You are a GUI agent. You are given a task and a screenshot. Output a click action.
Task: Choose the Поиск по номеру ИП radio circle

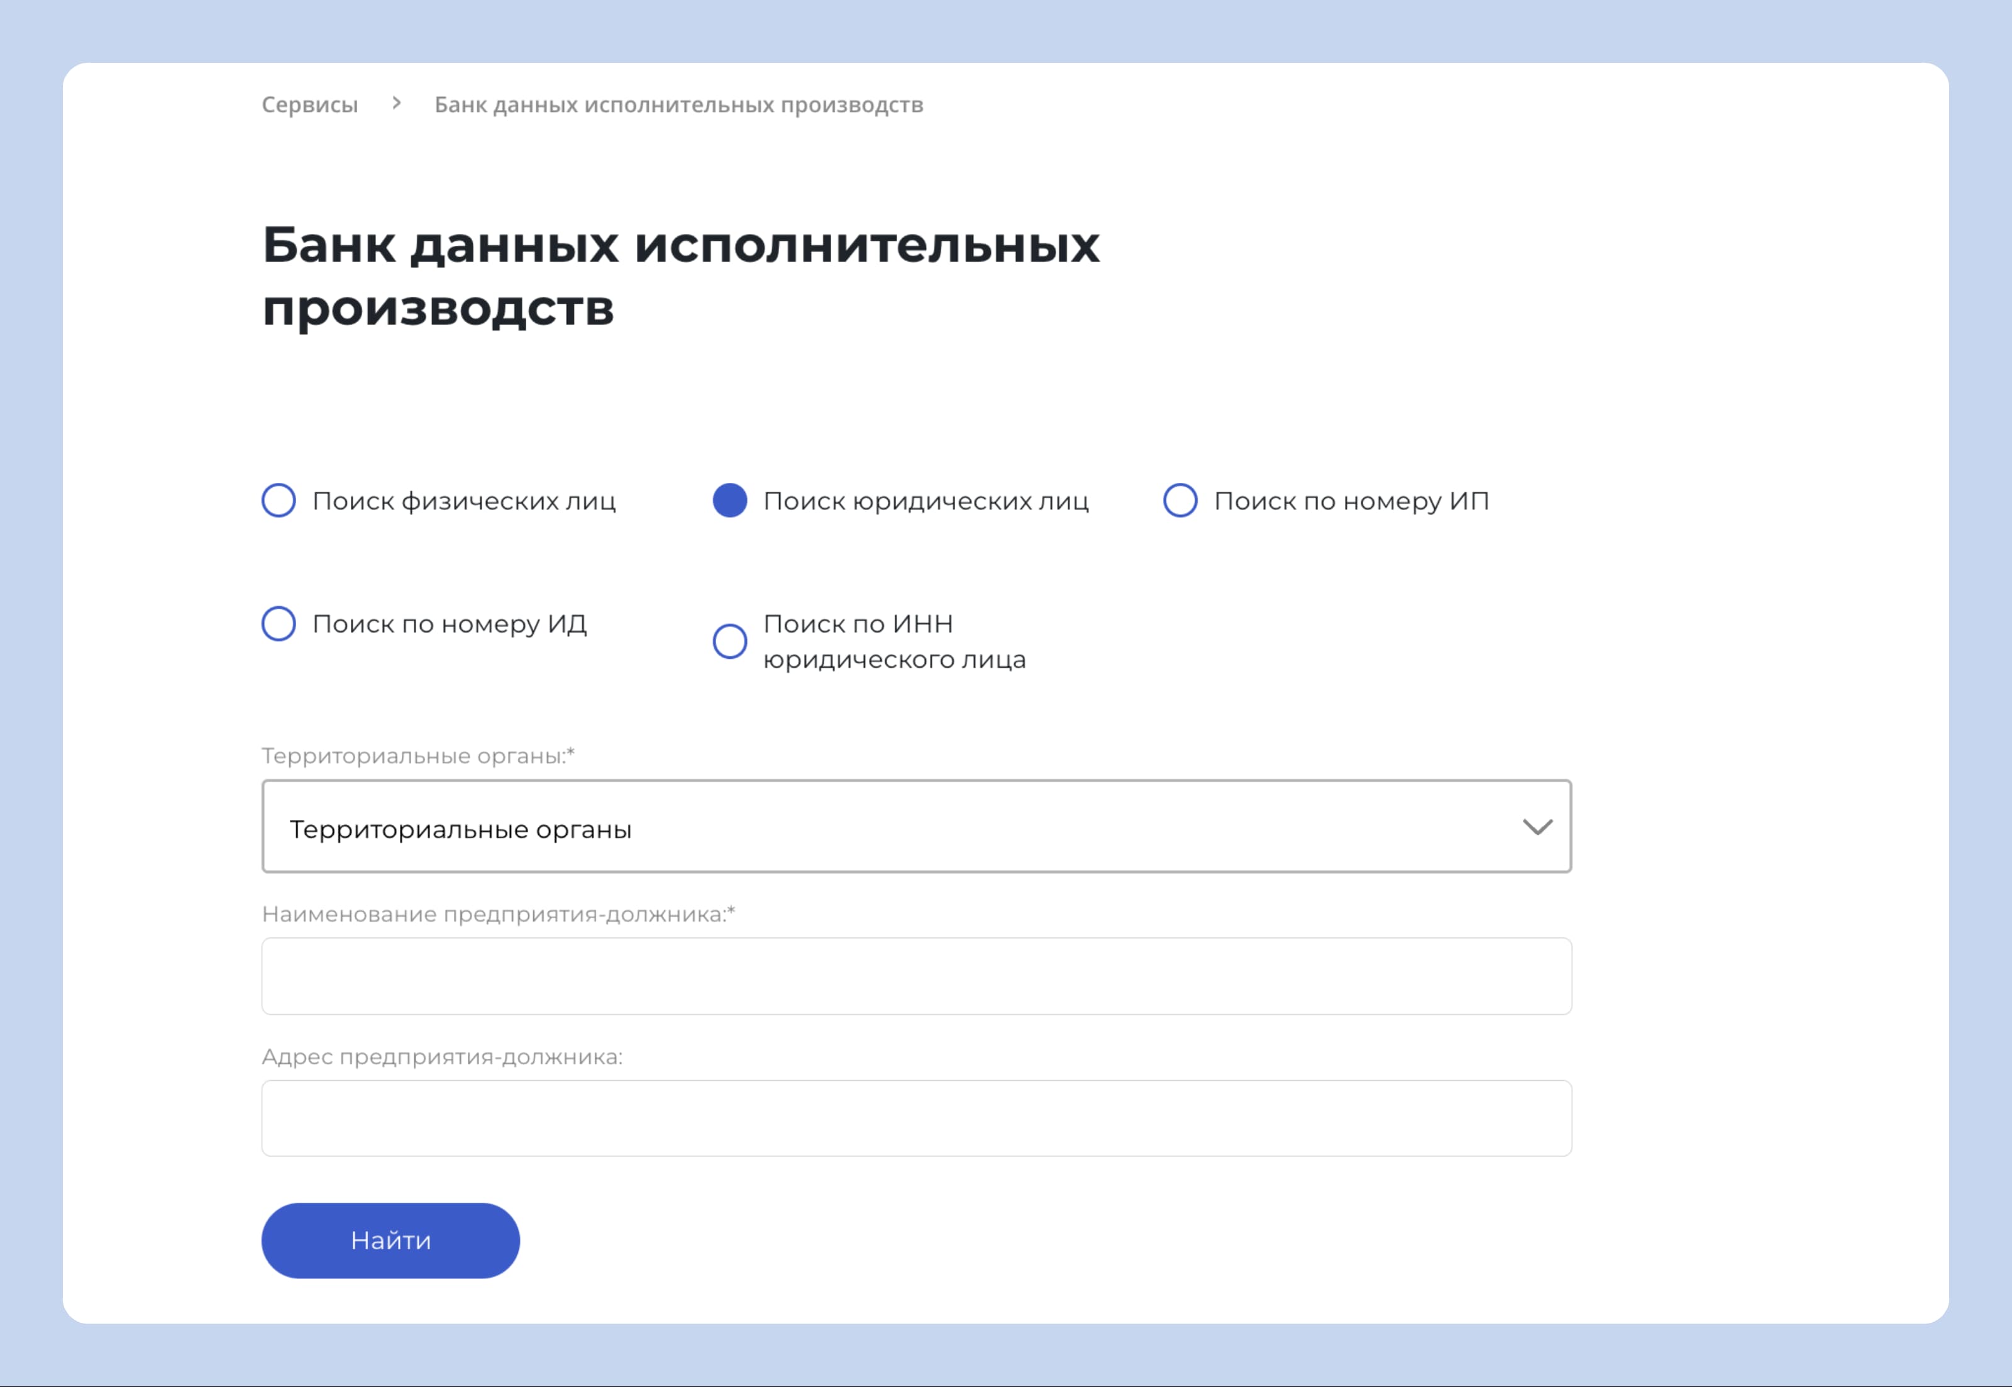pos(1180,500)
